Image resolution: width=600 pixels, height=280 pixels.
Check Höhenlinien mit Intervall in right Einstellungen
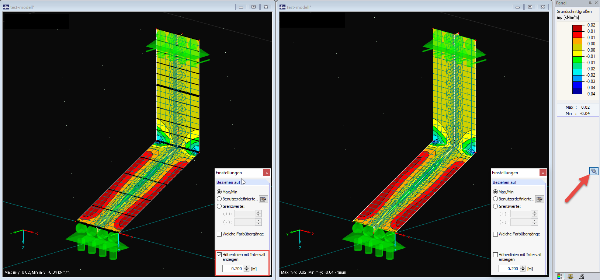point(495,255)
